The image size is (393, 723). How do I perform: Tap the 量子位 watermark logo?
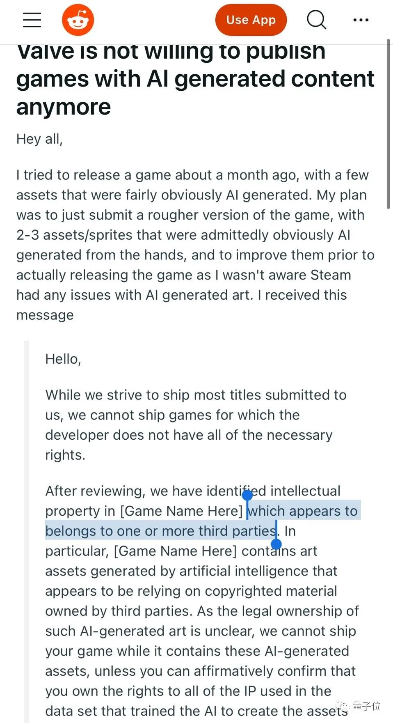tap(359, 706)
